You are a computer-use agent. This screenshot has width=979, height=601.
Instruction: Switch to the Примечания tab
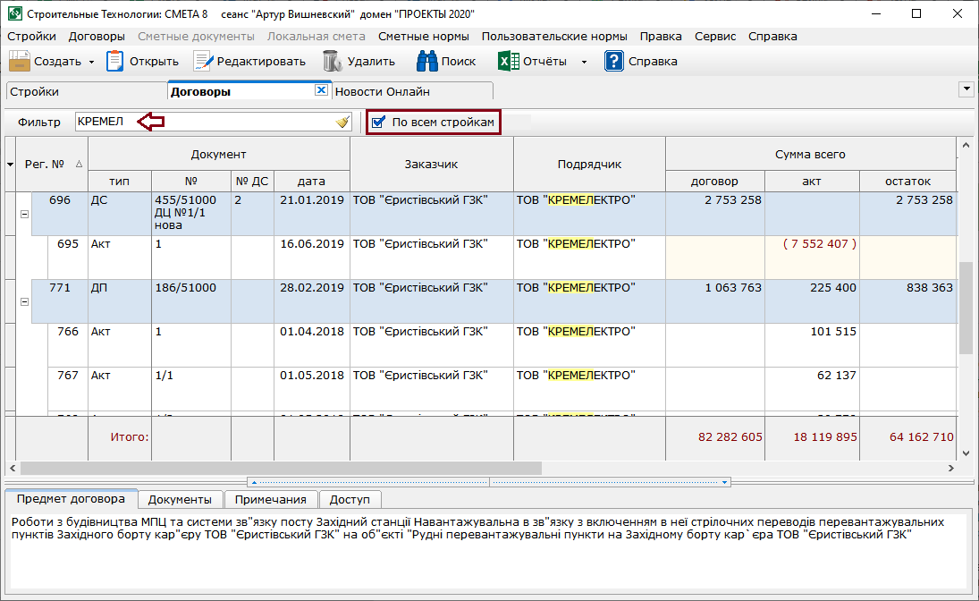(x=271, y=499)
